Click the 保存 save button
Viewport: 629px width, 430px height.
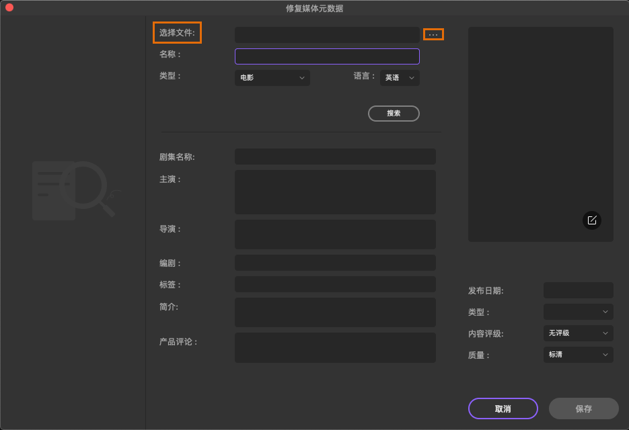tap(583, 408)
